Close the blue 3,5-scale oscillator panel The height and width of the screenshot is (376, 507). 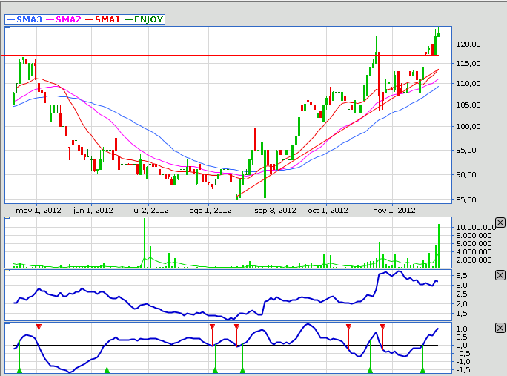[x=500, y=275]
